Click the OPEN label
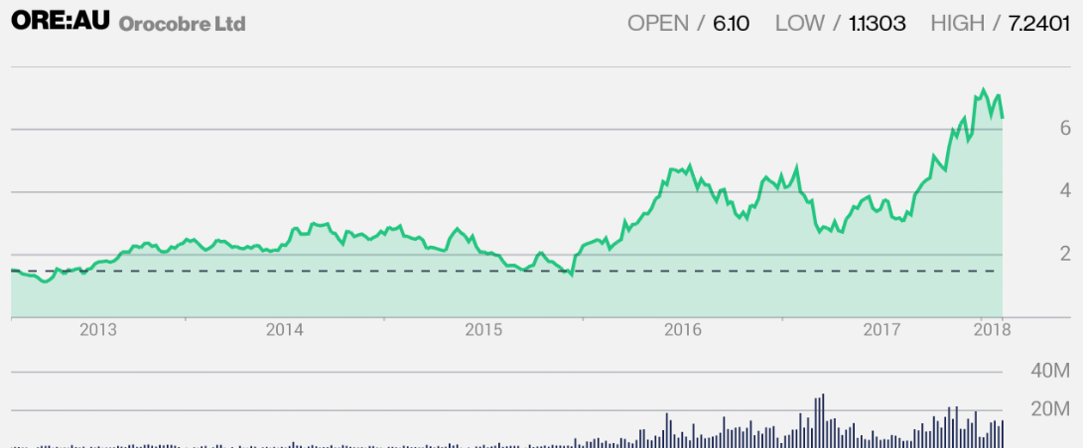The image size is (1083, 448). point(658,23)
